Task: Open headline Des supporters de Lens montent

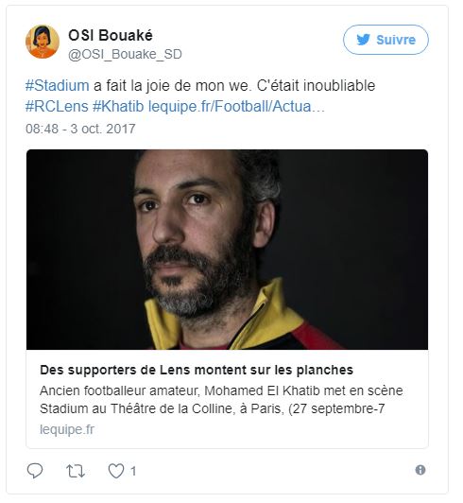Action: pyautogui.click(x=197, y=370)
